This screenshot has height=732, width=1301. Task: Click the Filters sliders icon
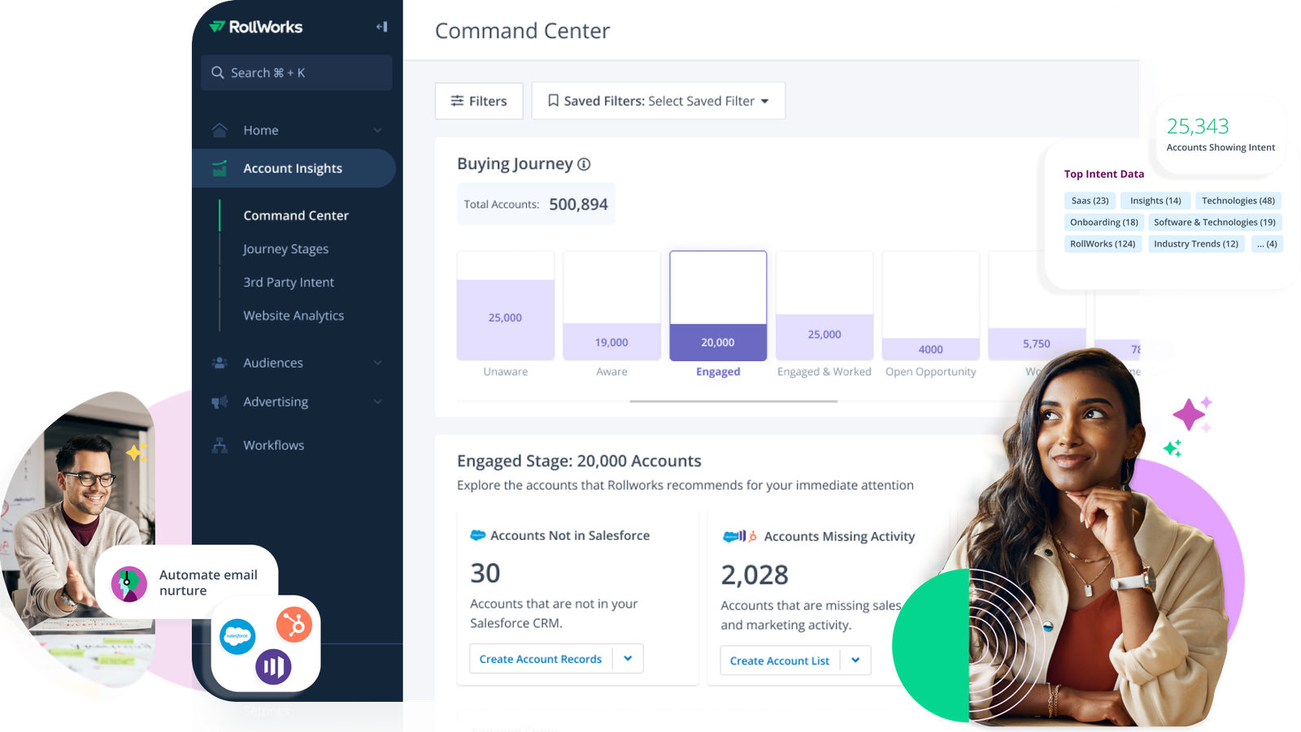coord(457,101)
